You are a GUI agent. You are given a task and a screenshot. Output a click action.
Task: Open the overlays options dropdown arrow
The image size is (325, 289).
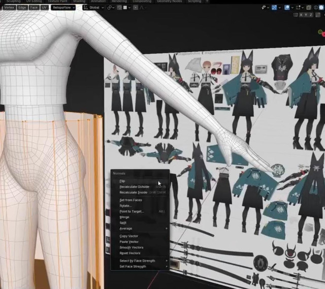tap(292, 8)
